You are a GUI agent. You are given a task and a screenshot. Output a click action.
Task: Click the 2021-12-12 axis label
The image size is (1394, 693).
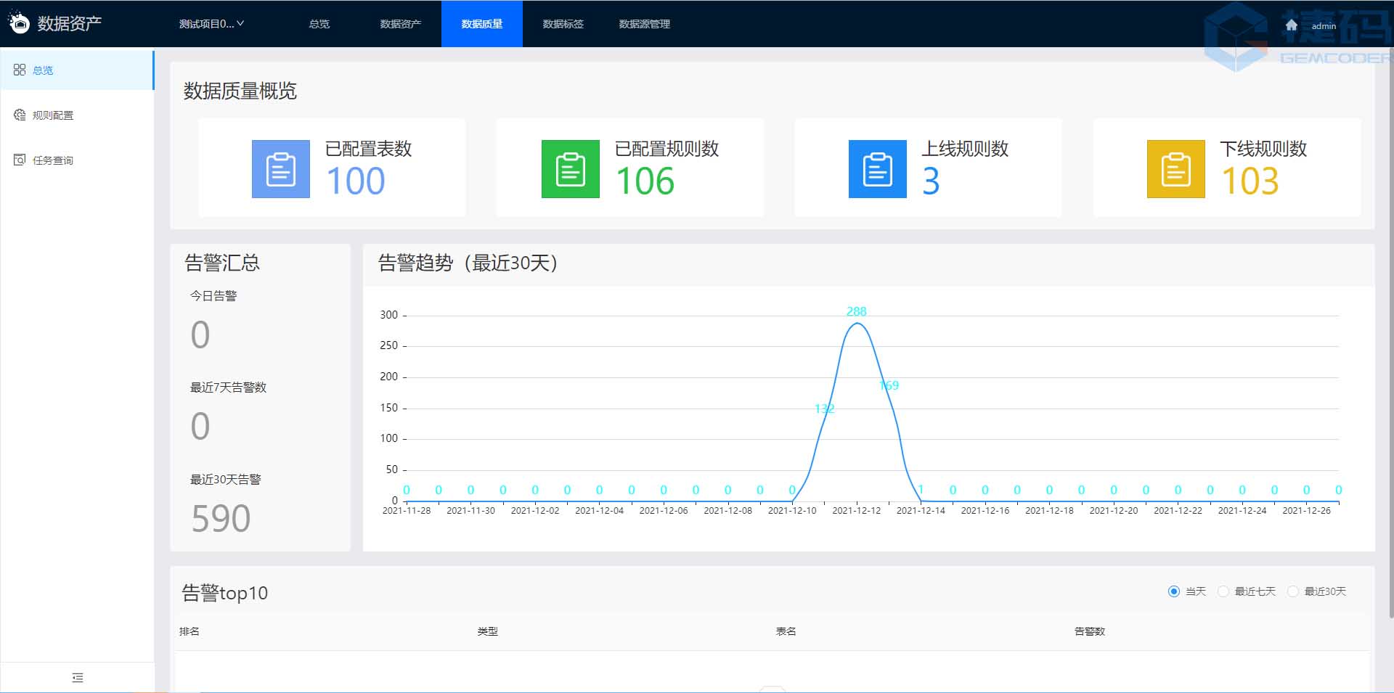click(x=857, y=511)
